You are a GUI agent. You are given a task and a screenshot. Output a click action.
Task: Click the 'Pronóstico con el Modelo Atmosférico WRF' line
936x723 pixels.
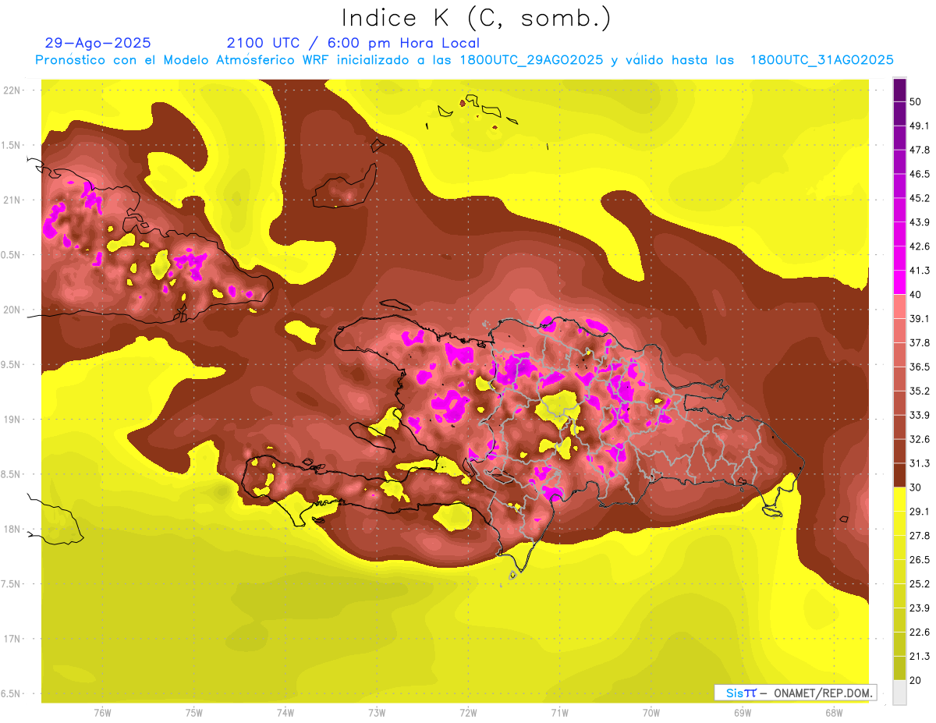point(464,60)
